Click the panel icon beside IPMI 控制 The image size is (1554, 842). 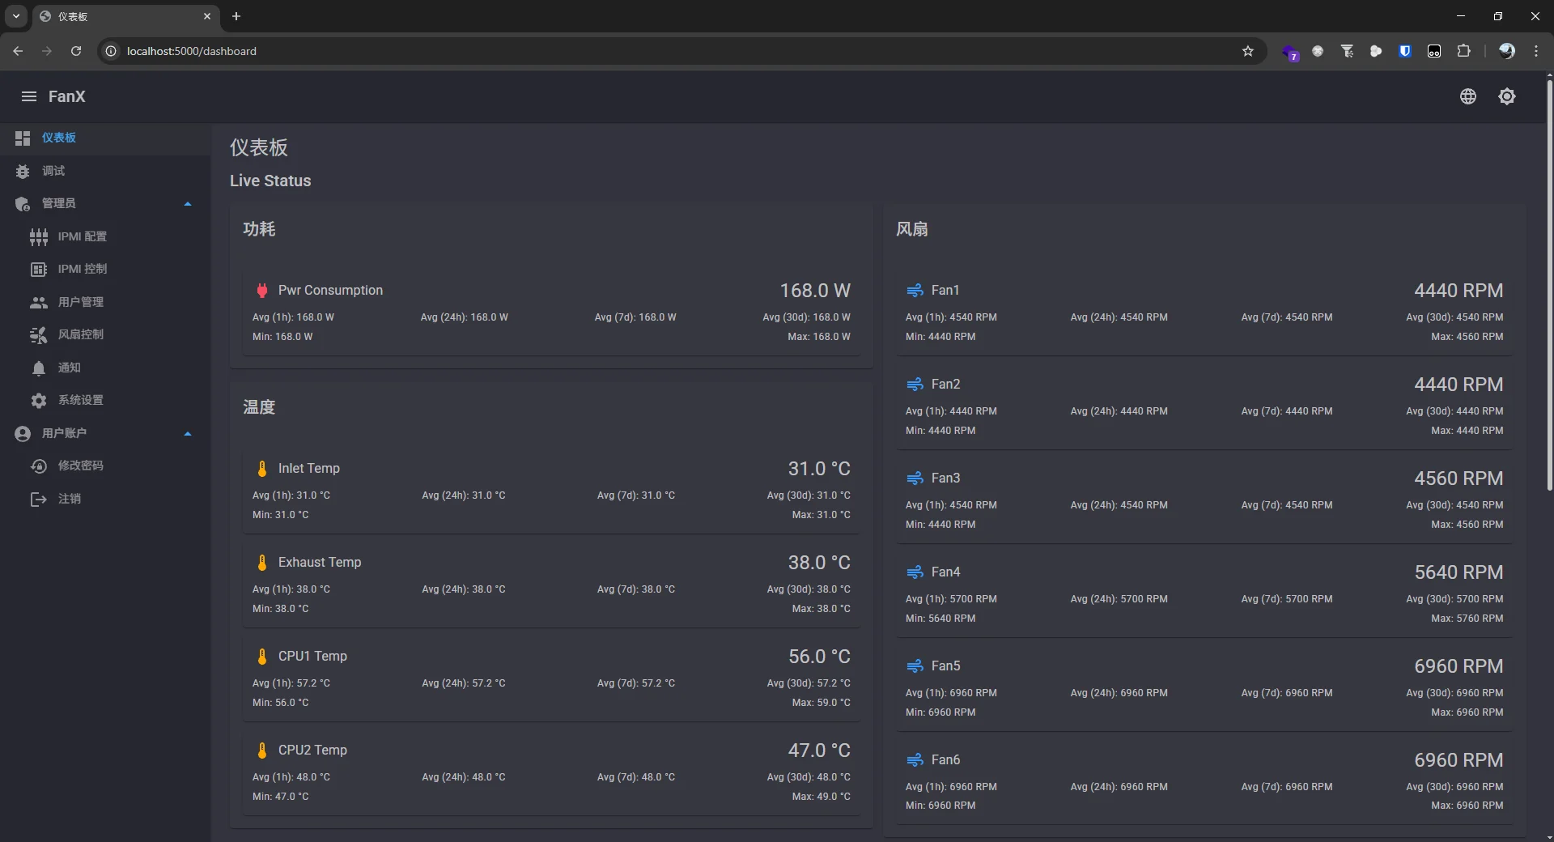(39, 270)
